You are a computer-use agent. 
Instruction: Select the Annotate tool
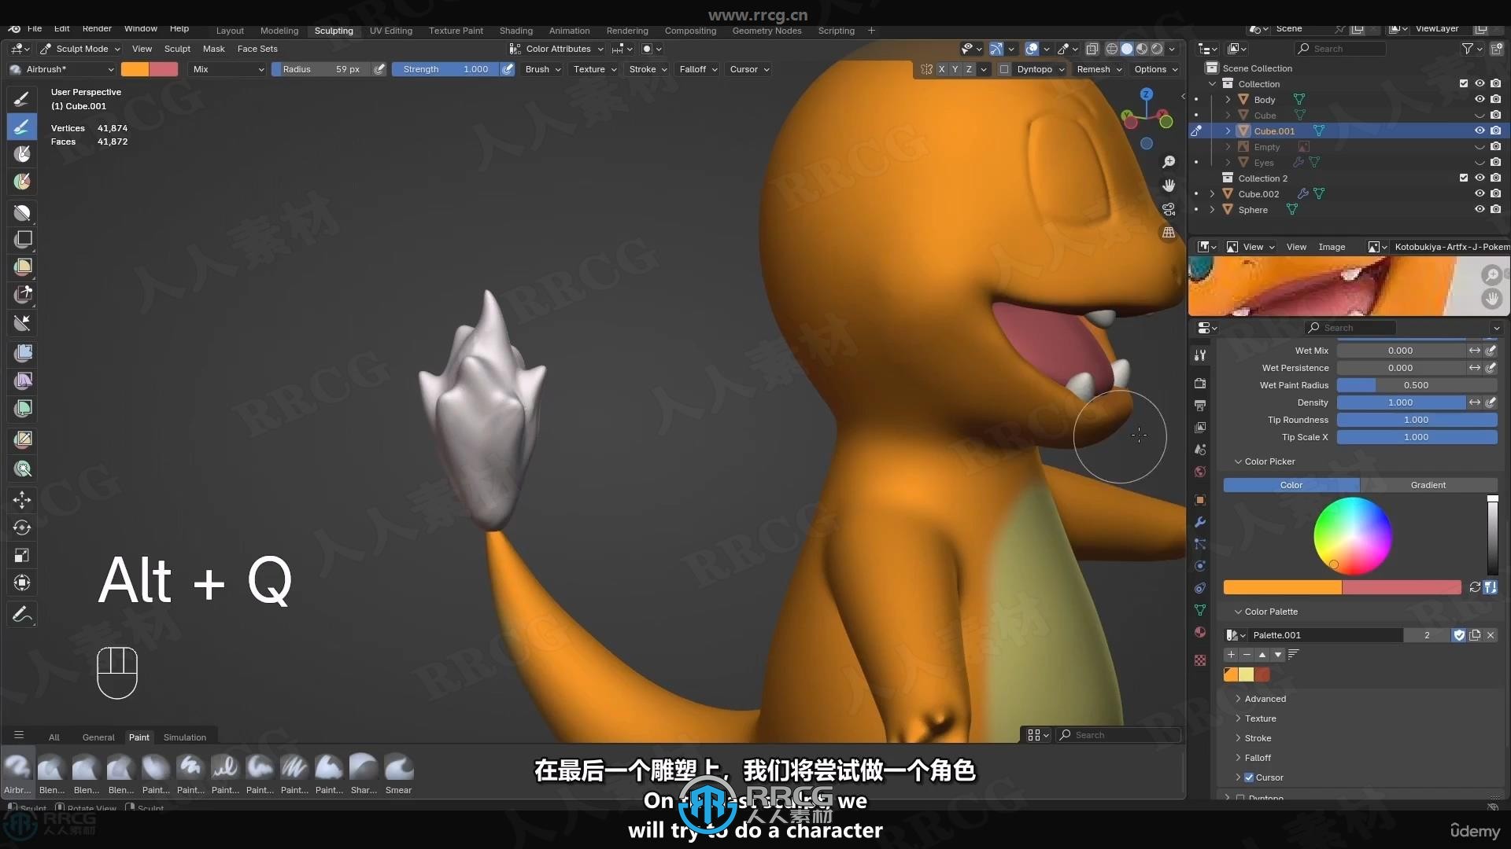coord(22,614)
